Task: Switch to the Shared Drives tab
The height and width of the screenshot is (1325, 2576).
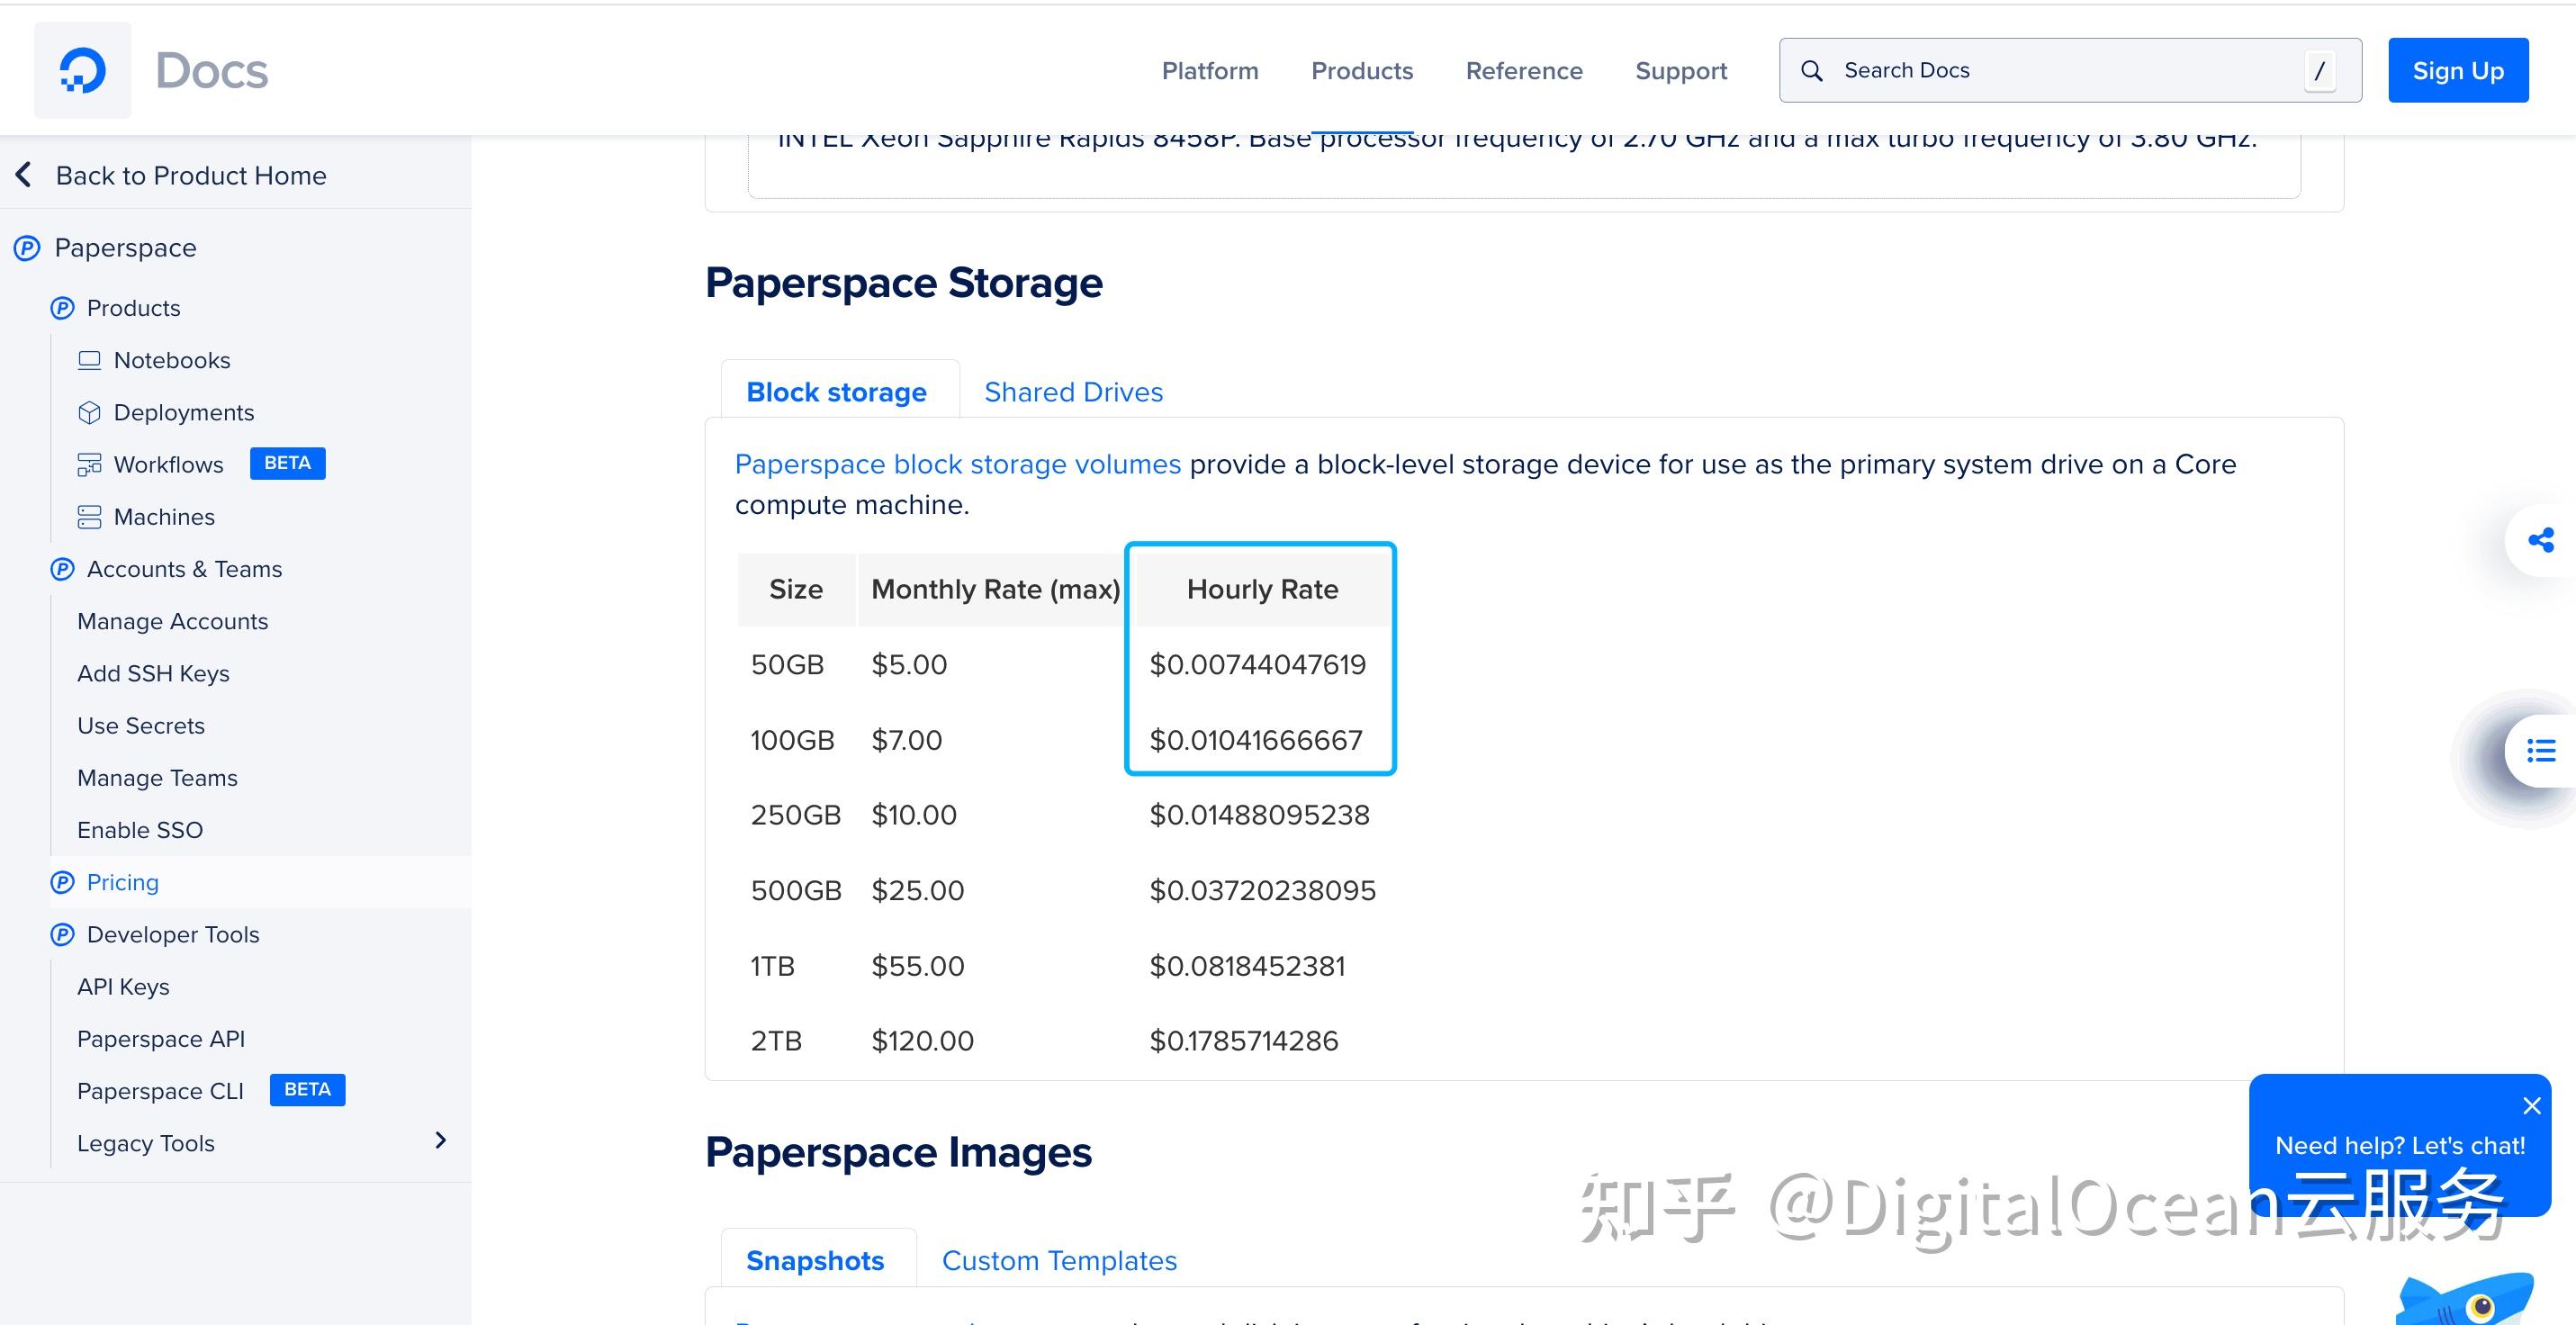Action: point(1073,392)
